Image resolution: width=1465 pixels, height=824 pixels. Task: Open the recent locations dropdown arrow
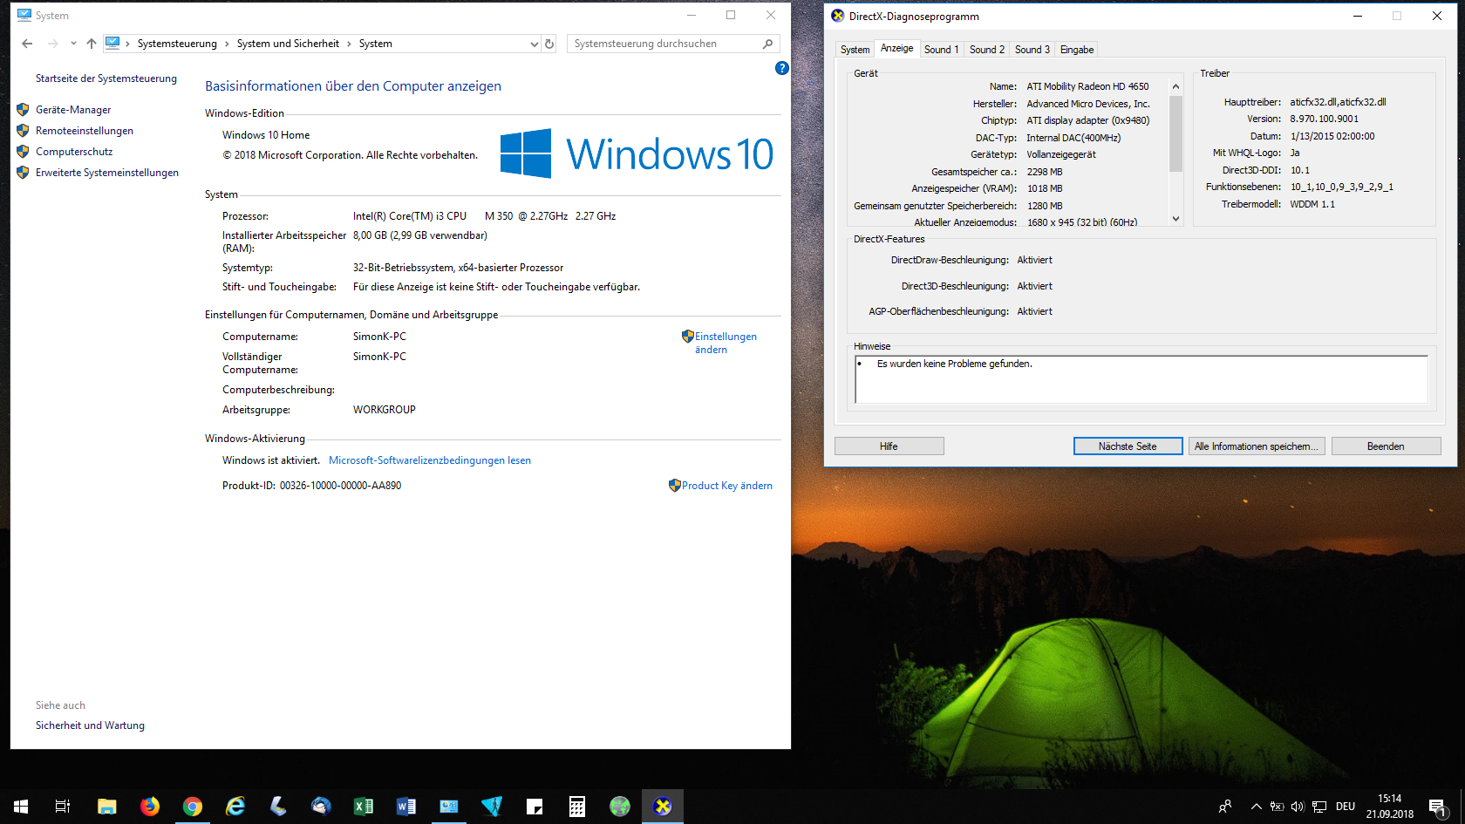pyautogui.click(x=73, y=44)
